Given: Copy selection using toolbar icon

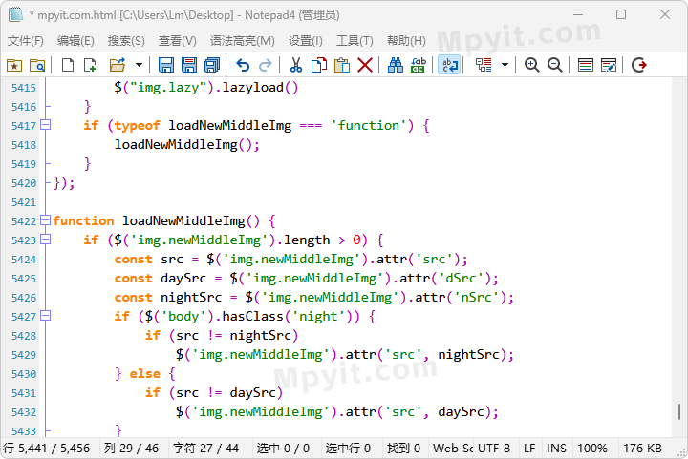Looking at the screenshot, I should point(319,65).
